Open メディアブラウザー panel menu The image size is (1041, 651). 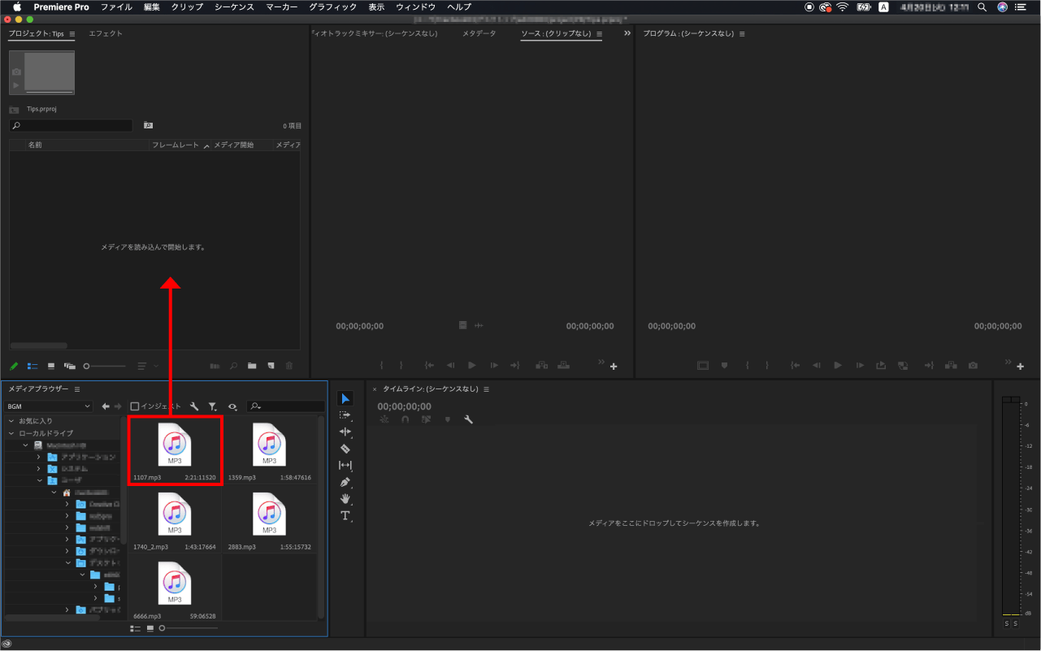[77, 389]
